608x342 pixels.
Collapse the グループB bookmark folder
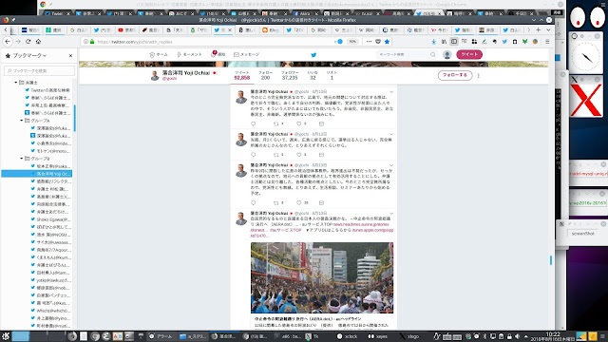[22, 159]
